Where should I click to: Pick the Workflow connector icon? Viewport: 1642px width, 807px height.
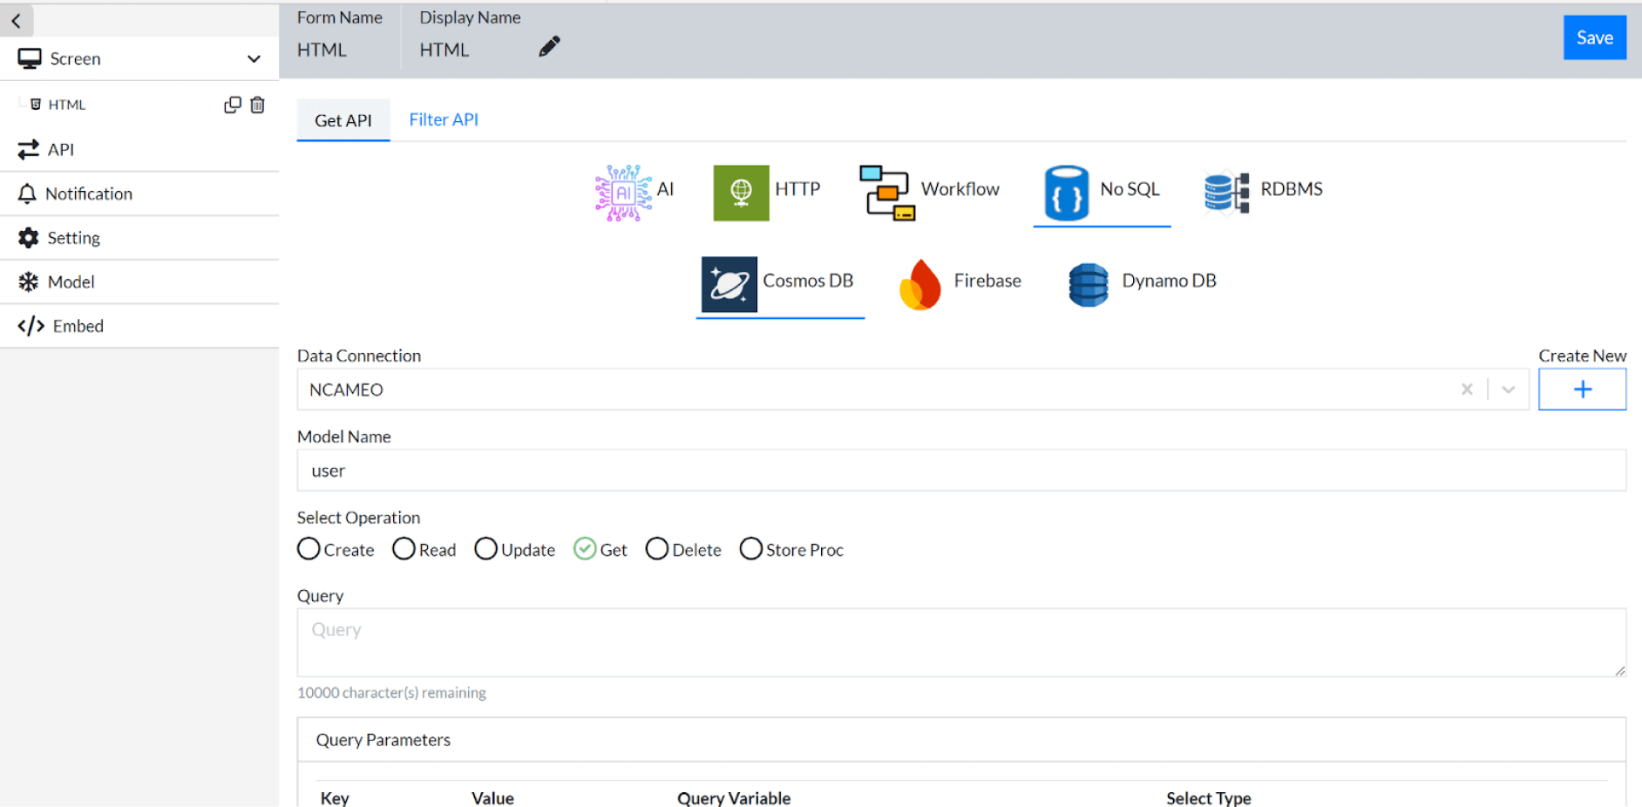(886, 193)
